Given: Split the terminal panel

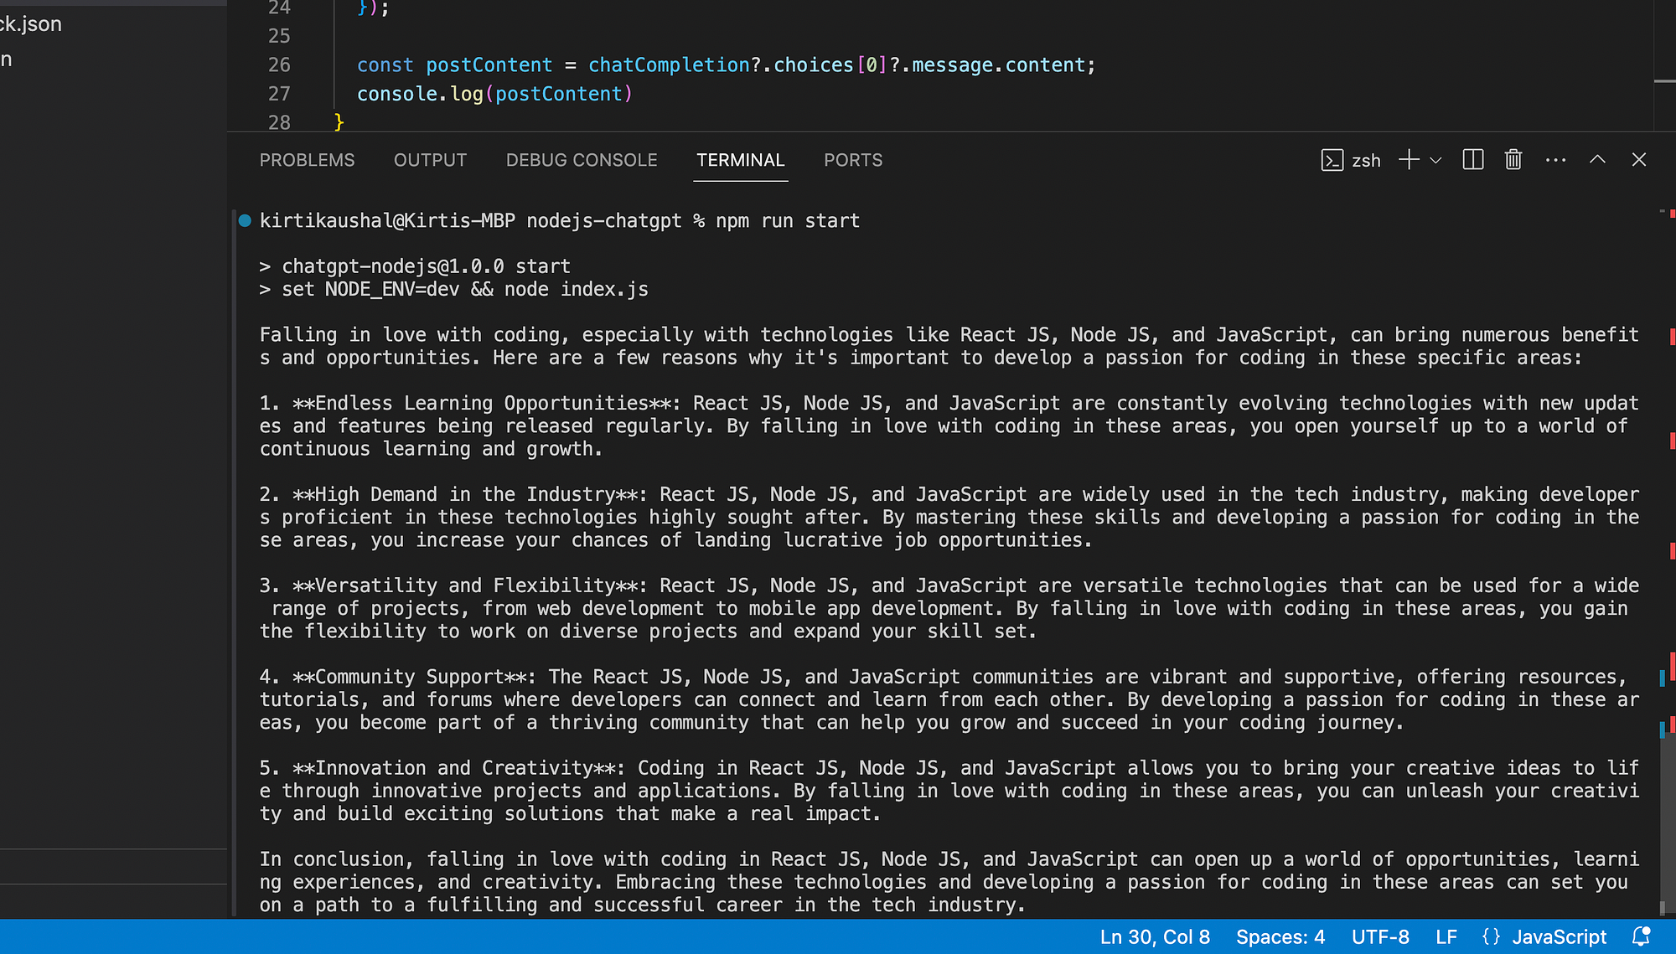Looking at the screenshot, I should [1472, 160].
